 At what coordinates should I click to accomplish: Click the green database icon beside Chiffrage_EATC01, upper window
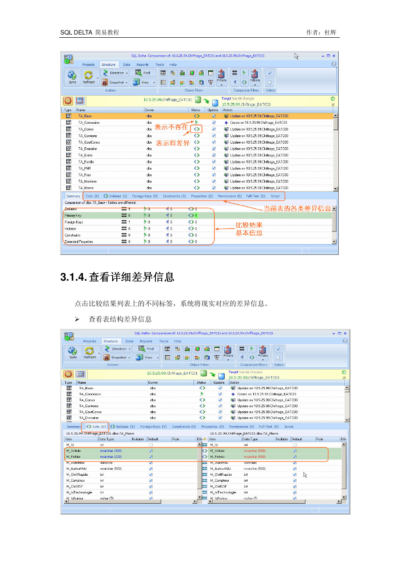pyautogui.click(x=198, y=99)
